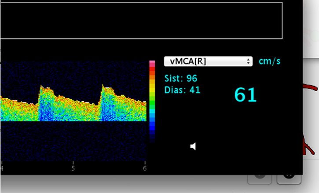Click the large mean velocity value 61
This screenshot has height=193, width=319.
pyautogui.click(x=245, y=95)
